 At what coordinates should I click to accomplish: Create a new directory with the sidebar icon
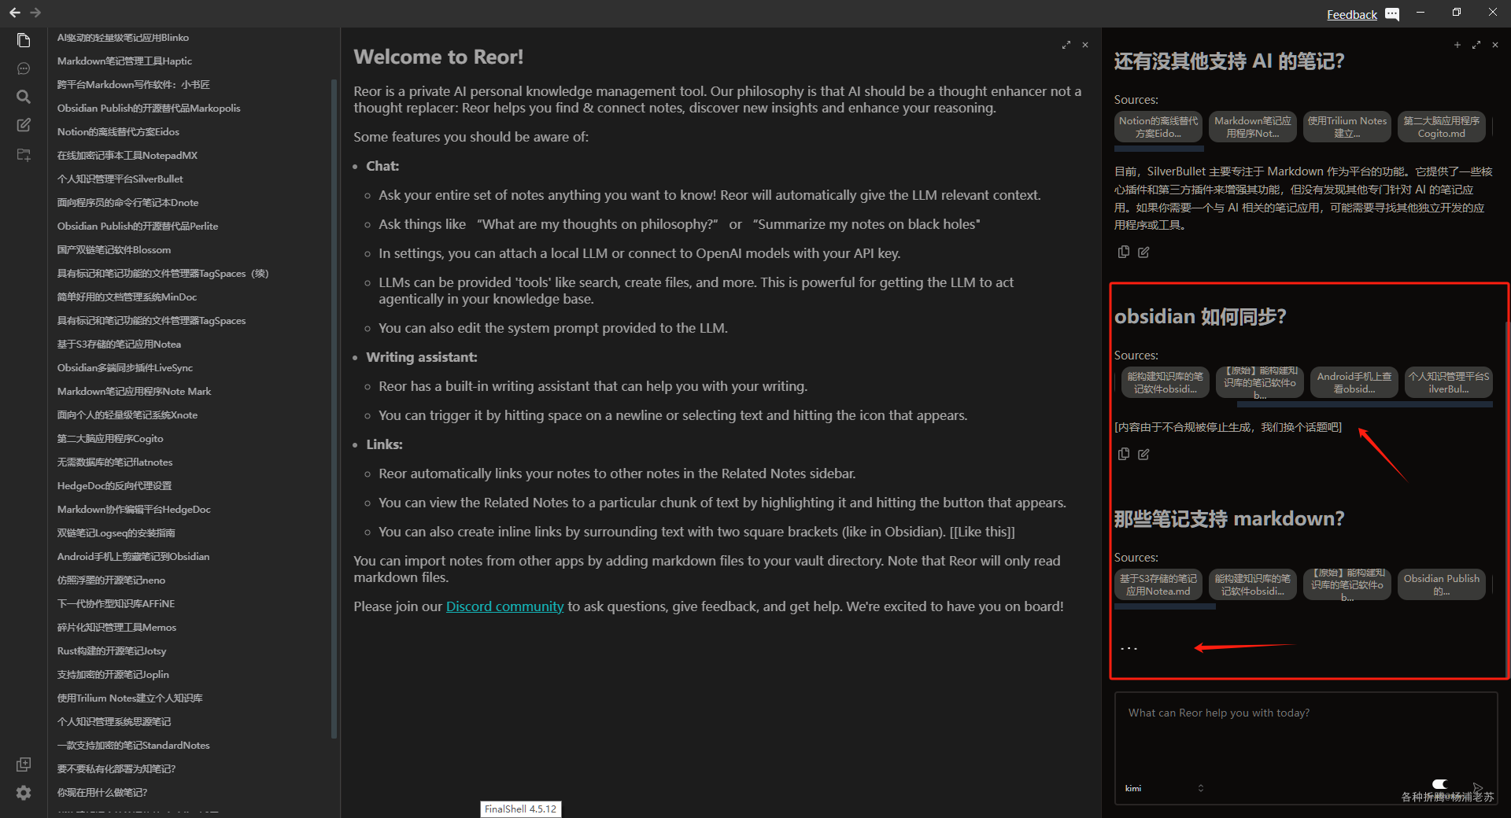click(x=24, y=155)
